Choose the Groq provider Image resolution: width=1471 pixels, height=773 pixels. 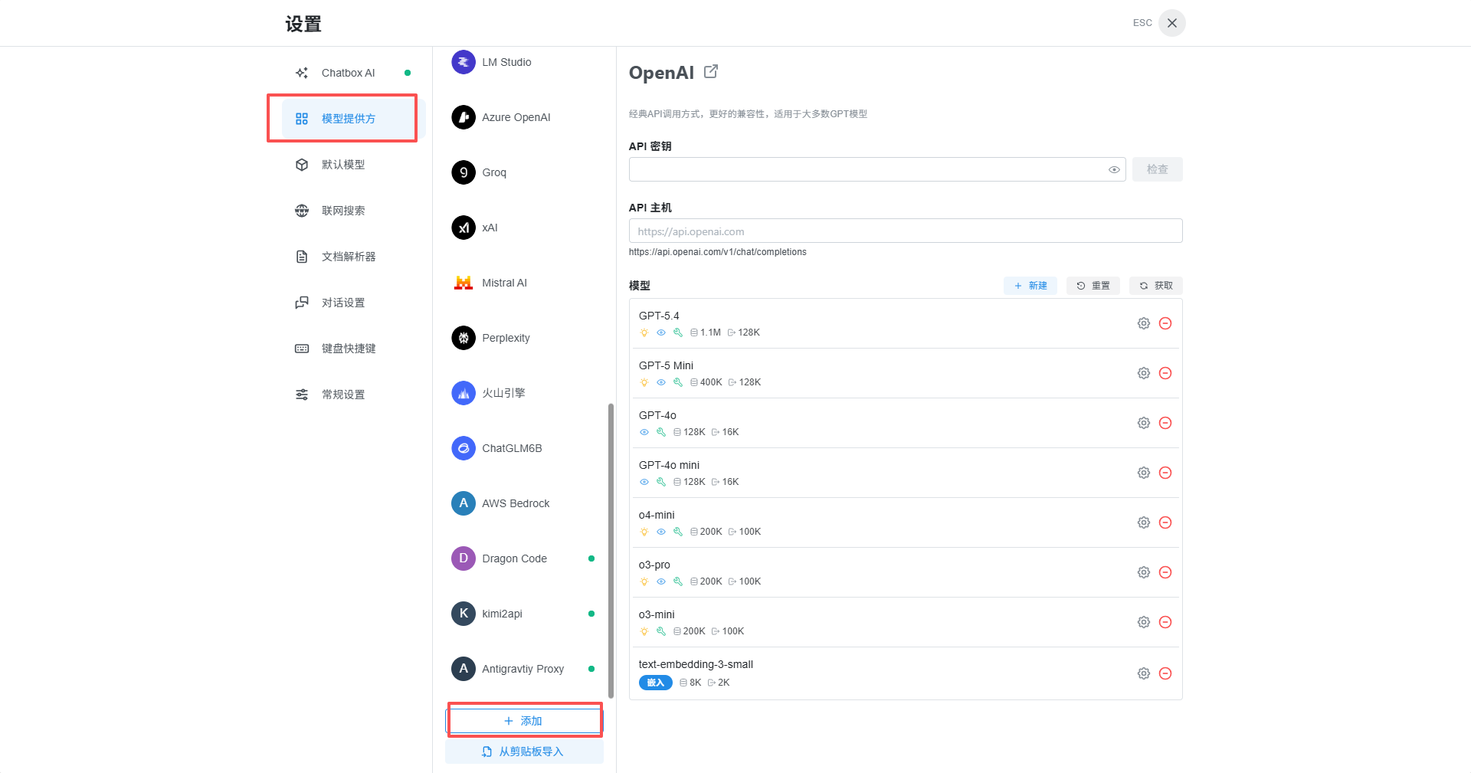pos(523,172)
